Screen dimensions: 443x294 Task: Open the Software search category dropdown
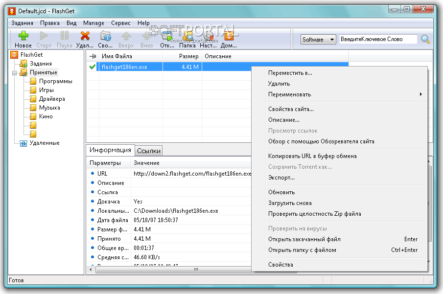318,39
